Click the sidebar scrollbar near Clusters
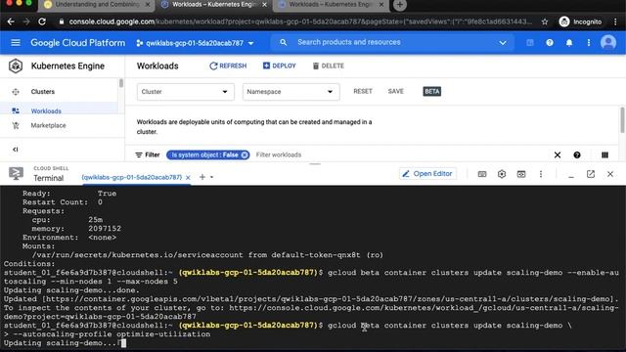Image resolution: width=626 pixels, height=352 pixels. click(x=121, y=83)
